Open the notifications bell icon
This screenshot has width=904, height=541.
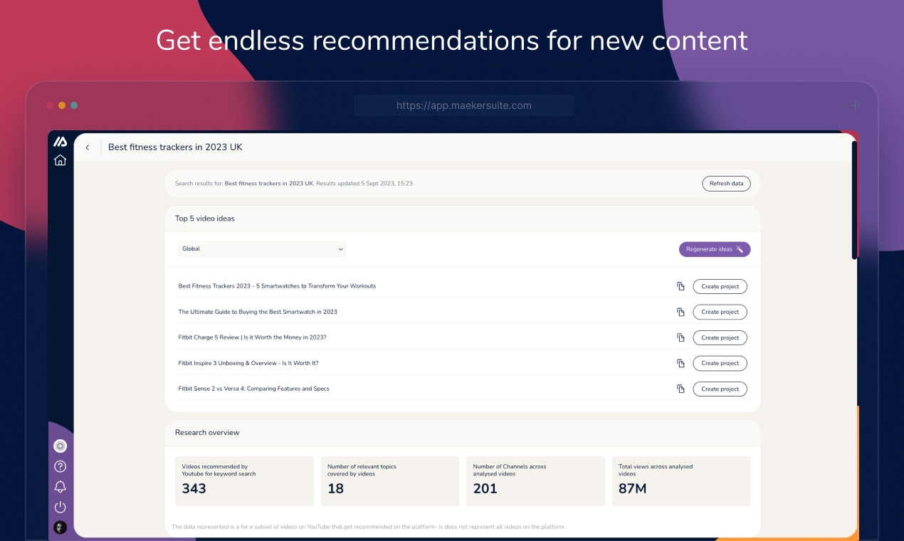click(x=61, y=487)
